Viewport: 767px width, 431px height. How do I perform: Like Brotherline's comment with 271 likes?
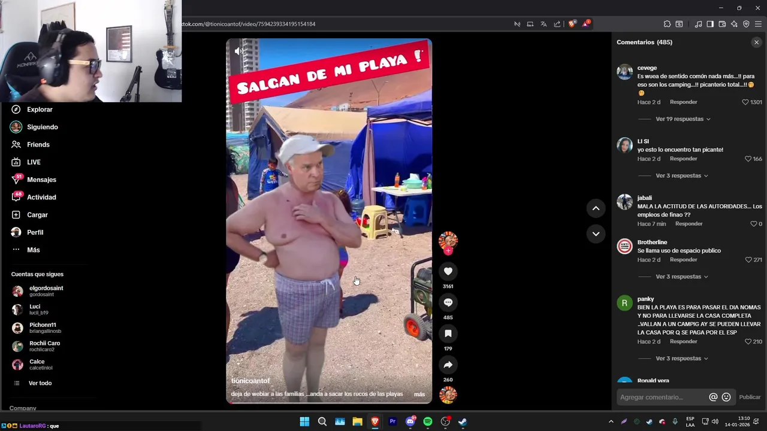pos(748,260)
